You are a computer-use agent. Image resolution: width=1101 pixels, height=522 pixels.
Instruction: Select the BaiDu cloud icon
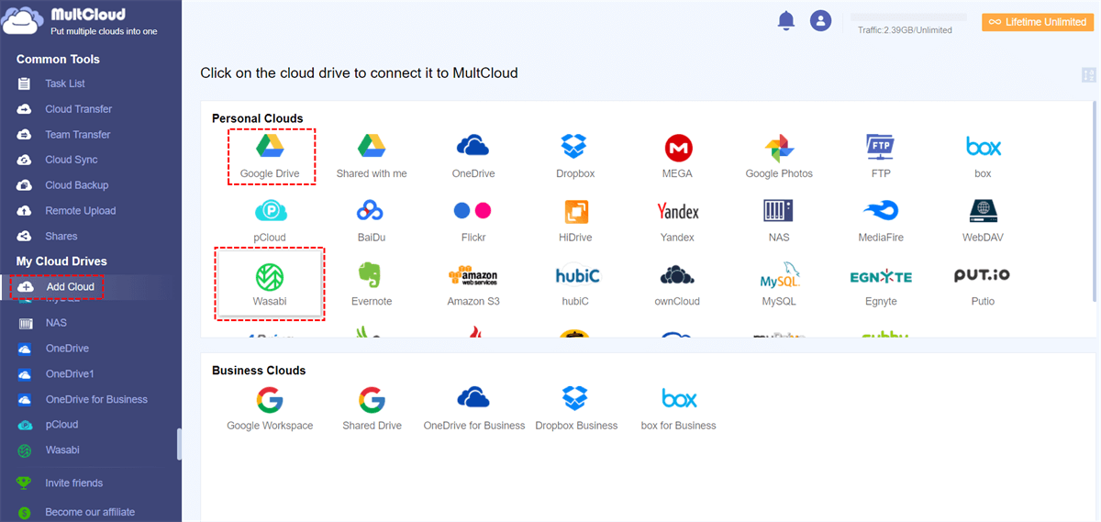372,220
